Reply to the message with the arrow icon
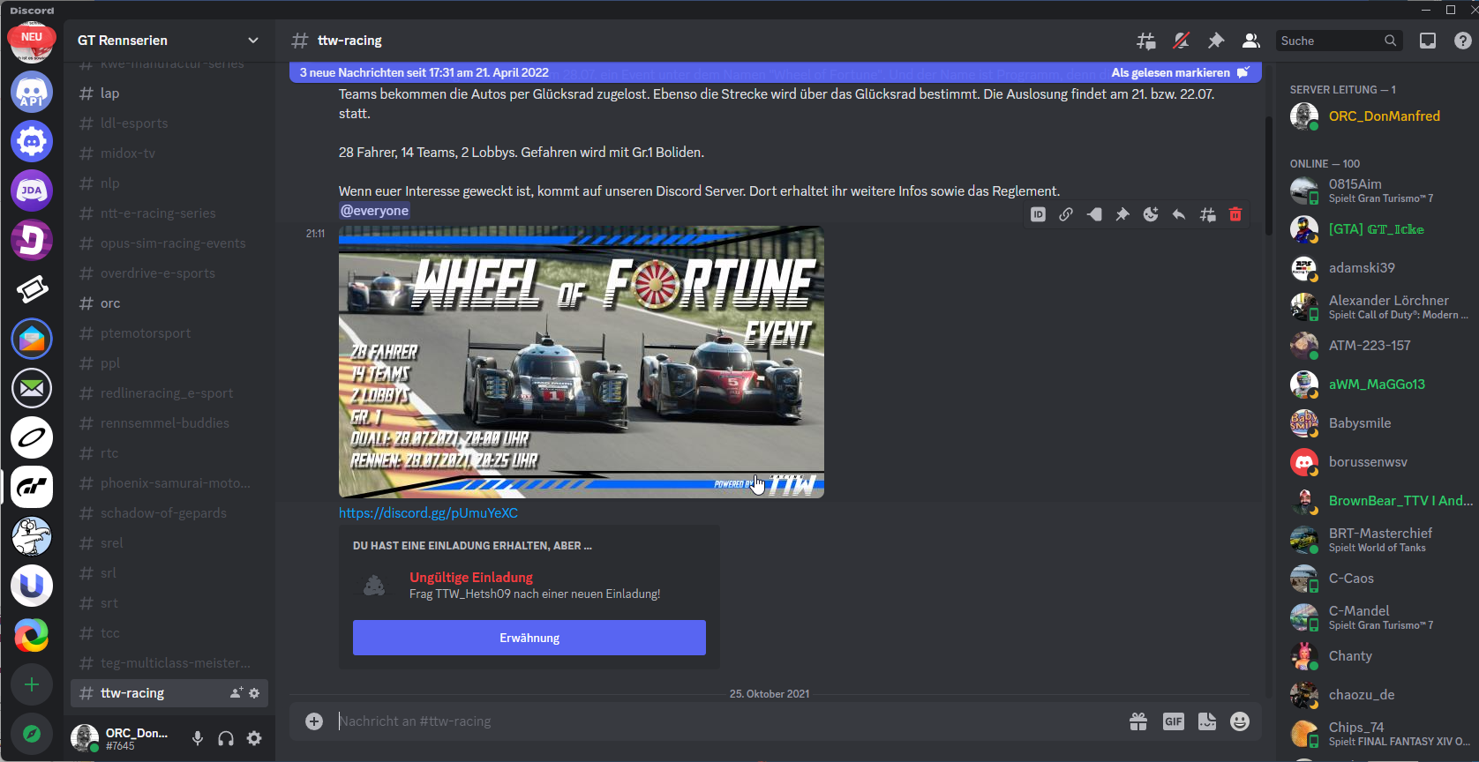Image resolution: width=1479 pixels, height=762 pixels. [x=1179, y=214]
